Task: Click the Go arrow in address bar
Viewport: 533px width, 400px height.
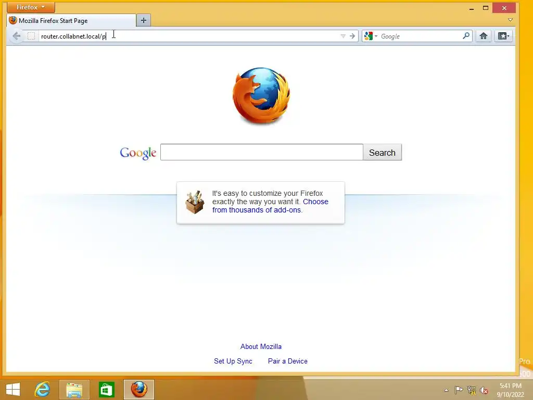Action: coord(352,36)
